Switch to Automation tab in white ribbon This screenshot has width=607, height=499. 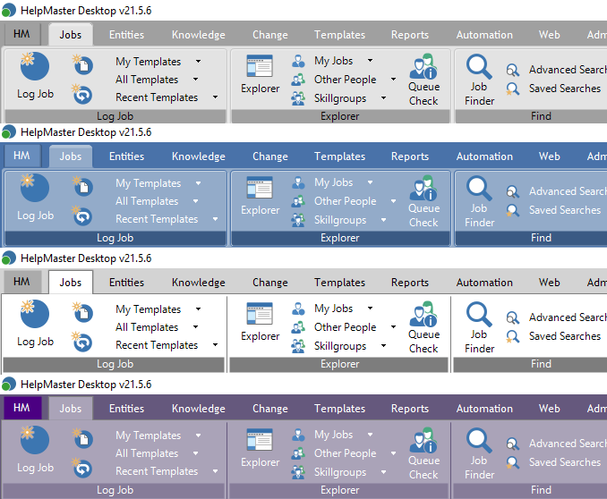coord(484,283)
